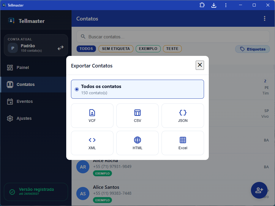Export contacts to Excel
This screenshot has height=206, width=275.
[x=183, y=143]
